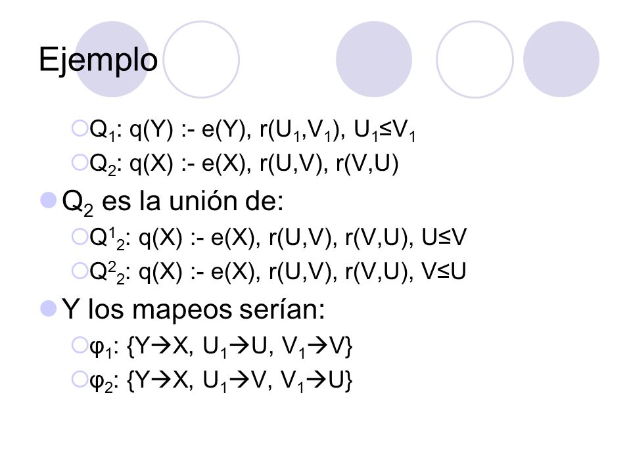631x473 pixels.
Task: Click the φ2 mapping text {Y→X, U1→V, V1→U}
Action: coord(221,381)
